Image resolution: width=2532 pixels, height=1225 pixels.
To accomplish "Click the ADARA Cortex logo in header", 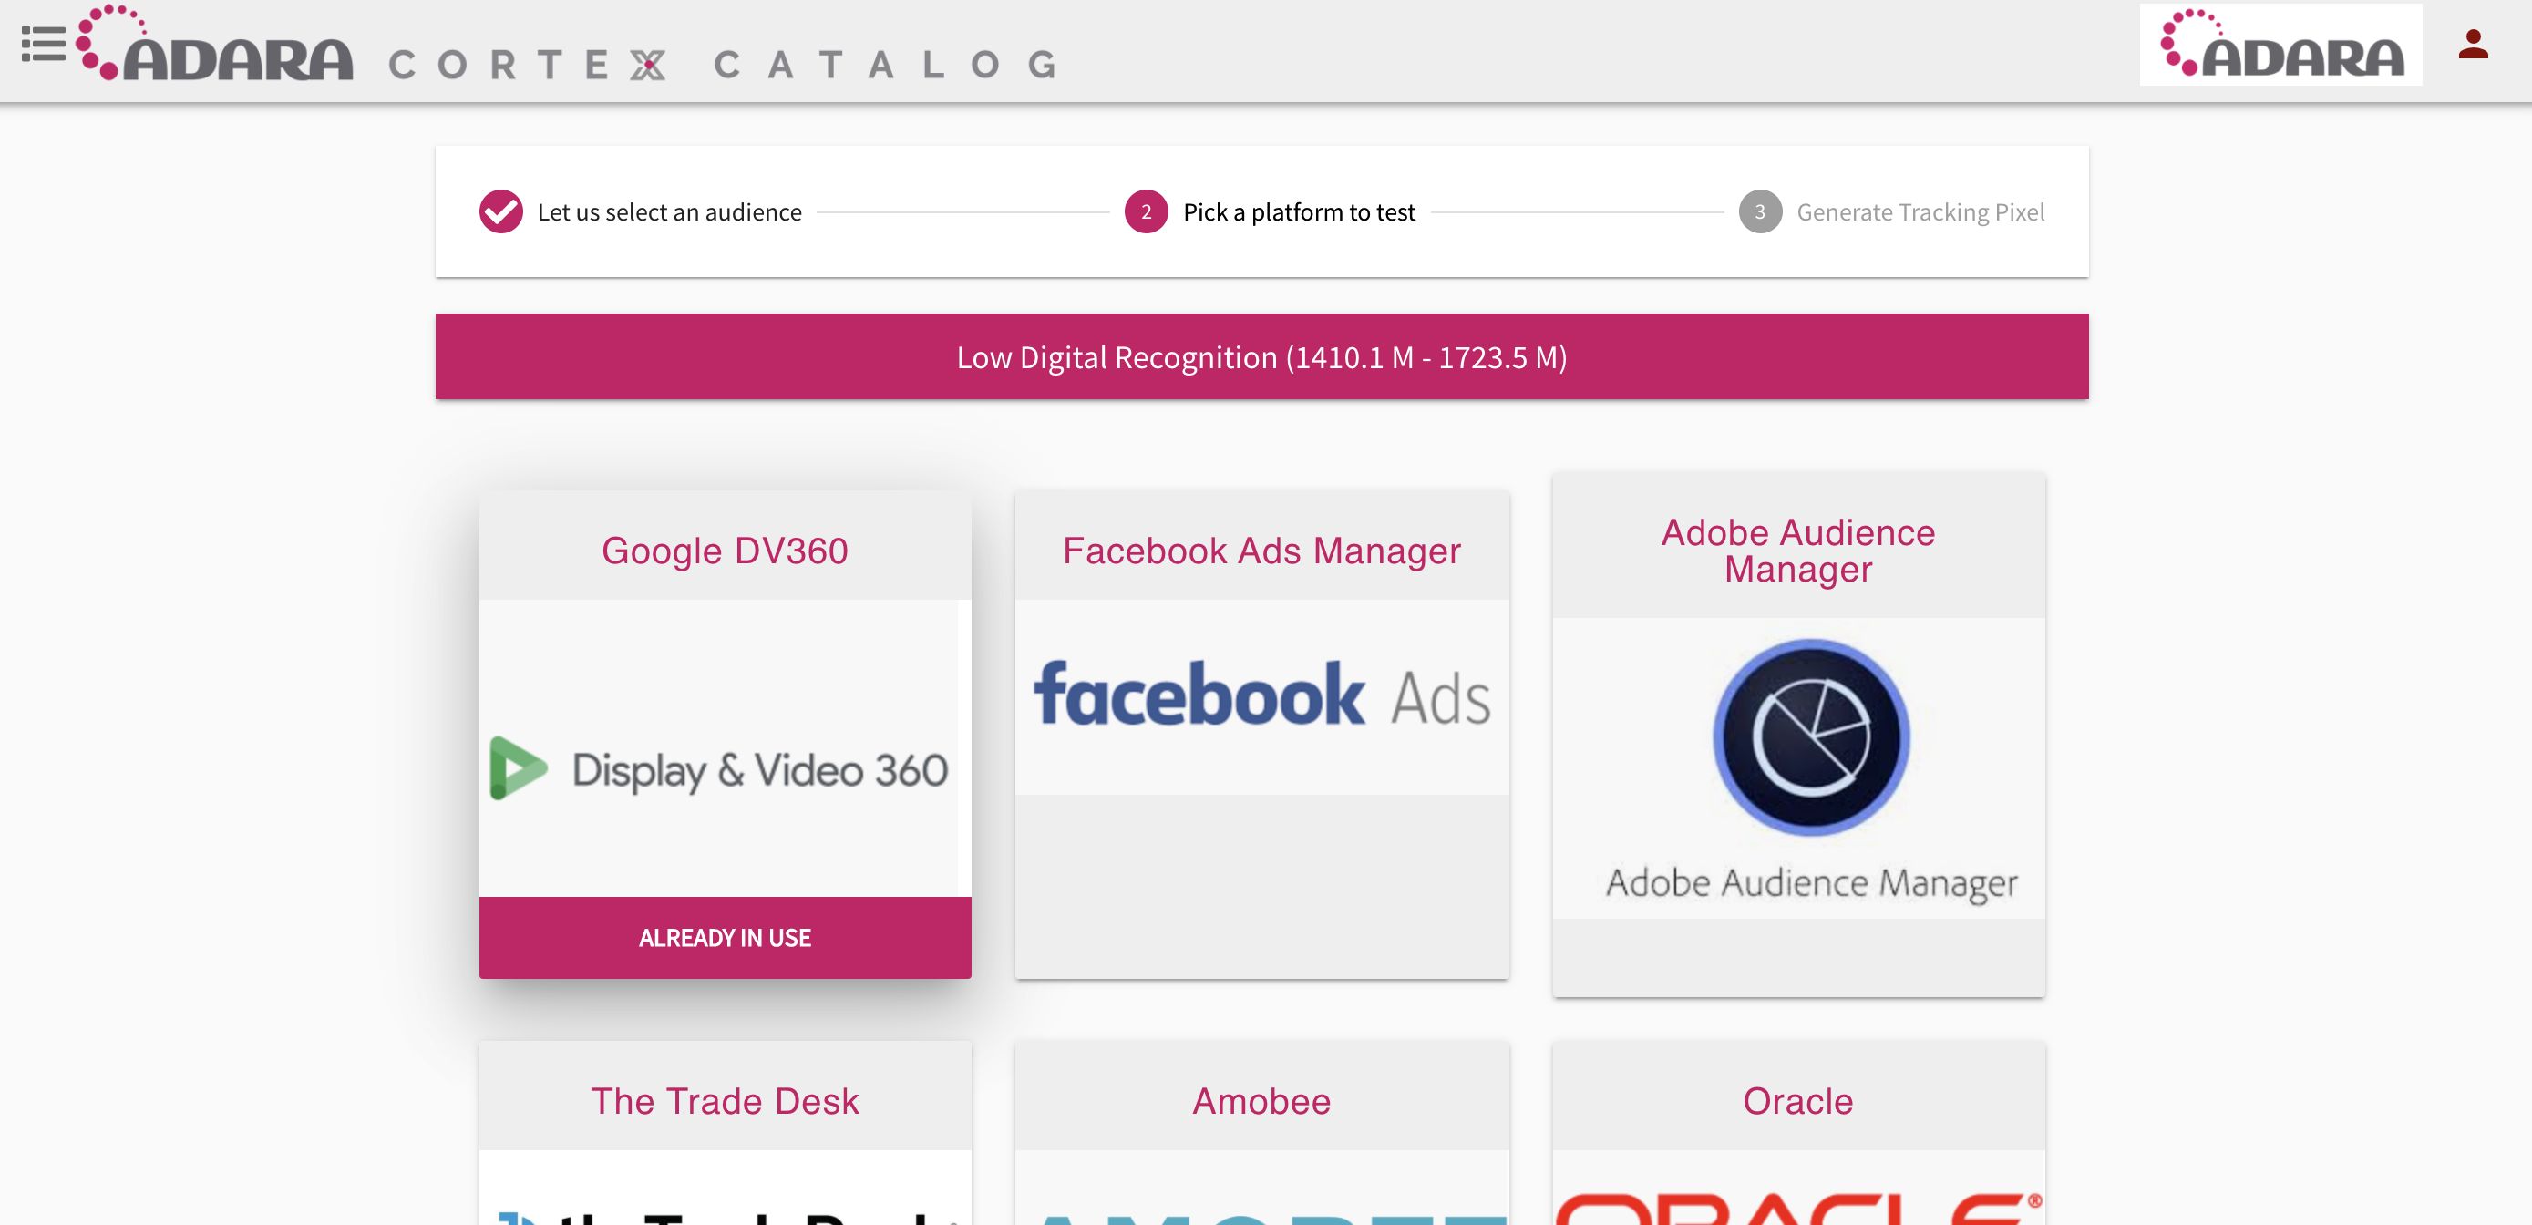I will coord(215,45).
